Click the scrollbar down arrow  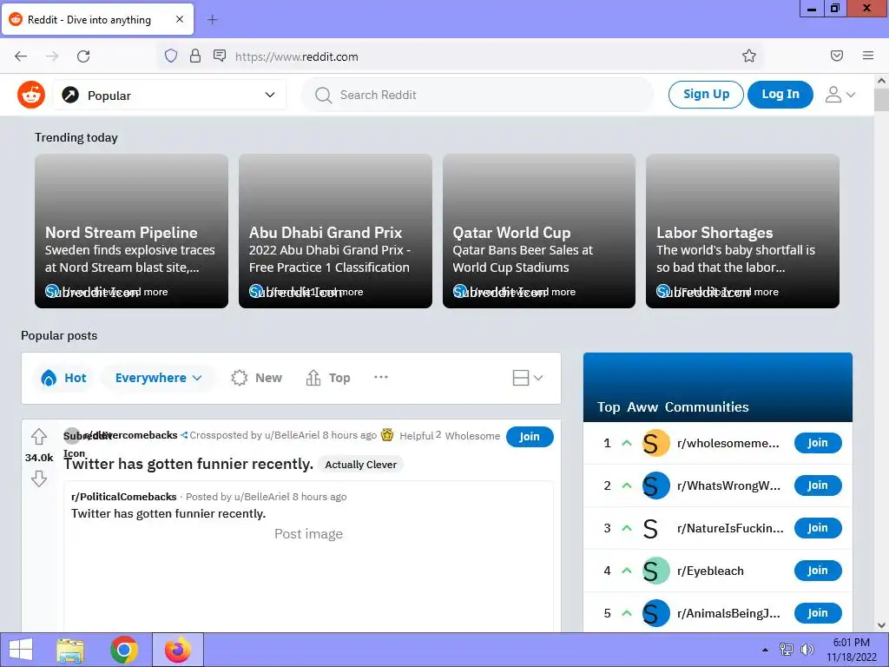pyautogui.click(x=881, y=625)
